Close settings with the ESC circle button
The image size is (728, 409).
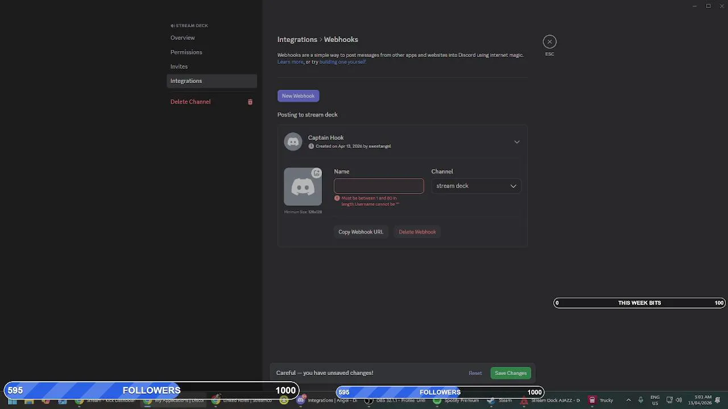549,41
